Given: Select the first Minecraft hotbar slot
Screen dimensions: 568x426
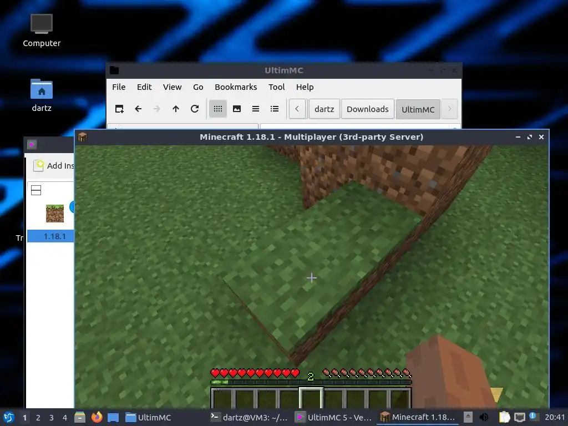Looking at the screenshot, I should [222, 398].
